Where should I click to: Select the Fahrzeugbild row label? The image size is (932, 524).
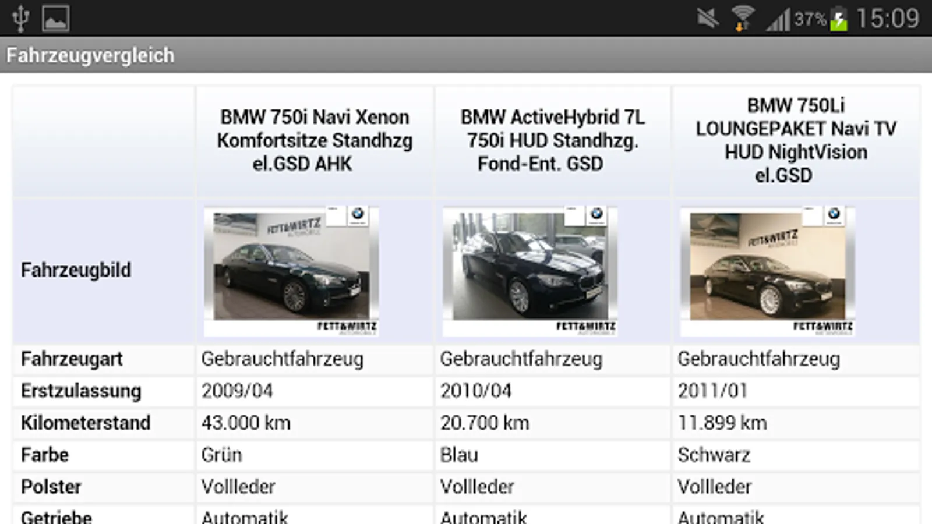click(76, 270)
